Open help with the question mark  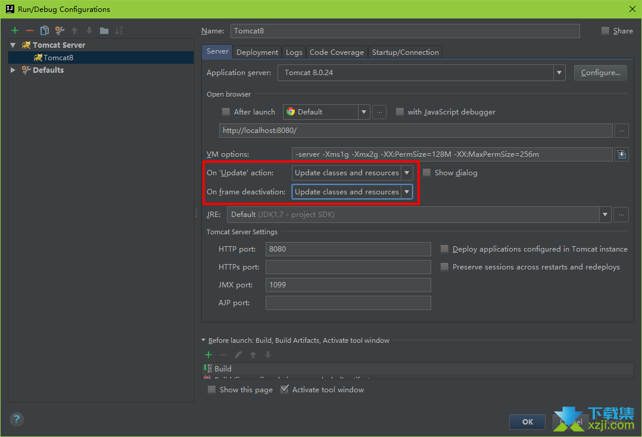coord(17,419)
